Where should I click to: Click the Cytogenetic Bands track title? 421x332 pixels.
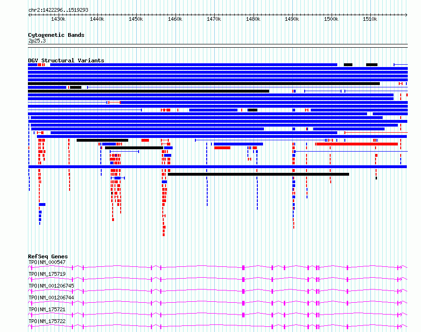[x=56, y=35]
